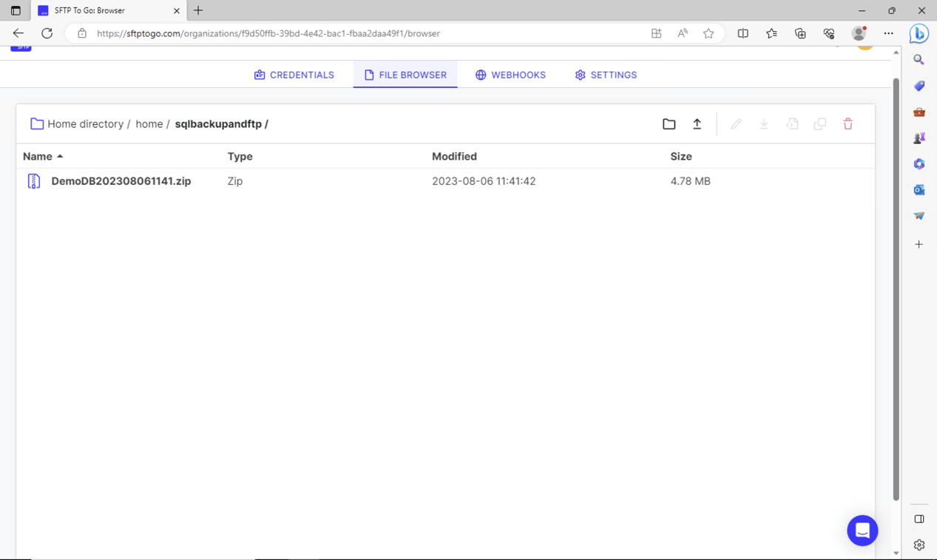Switch to the WEBHOOKS tab
The width and height of the screenshot is (937, 560).
click(x=510, y=75)
